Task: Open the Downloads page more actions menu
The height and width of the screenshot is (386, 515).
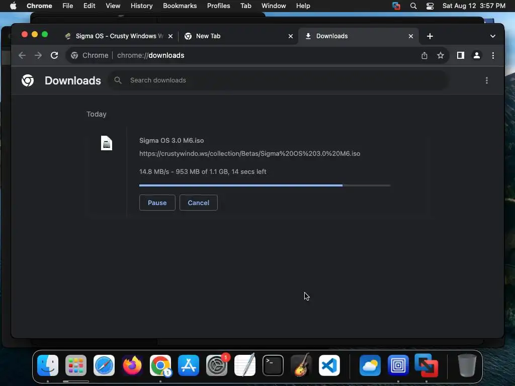Action: [487, 80]
